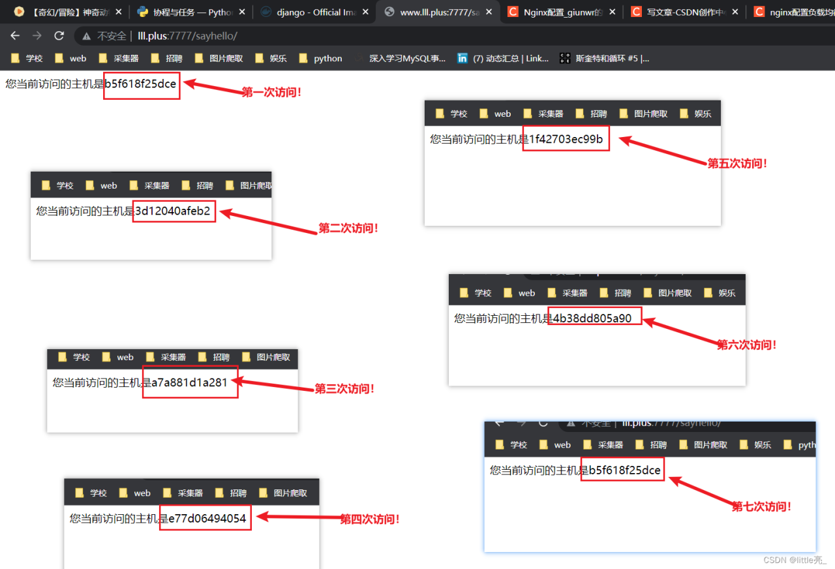Open the 斯金特和循环 #5 bookmark
Viewport: 835px width, 569px height.
[x=605, y=58]
